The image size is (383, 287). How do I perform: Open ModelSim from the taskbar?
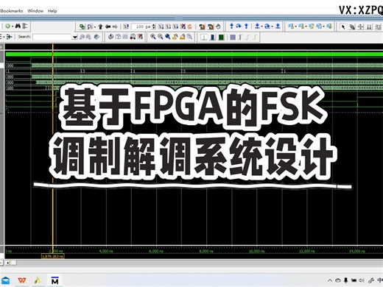55,280
